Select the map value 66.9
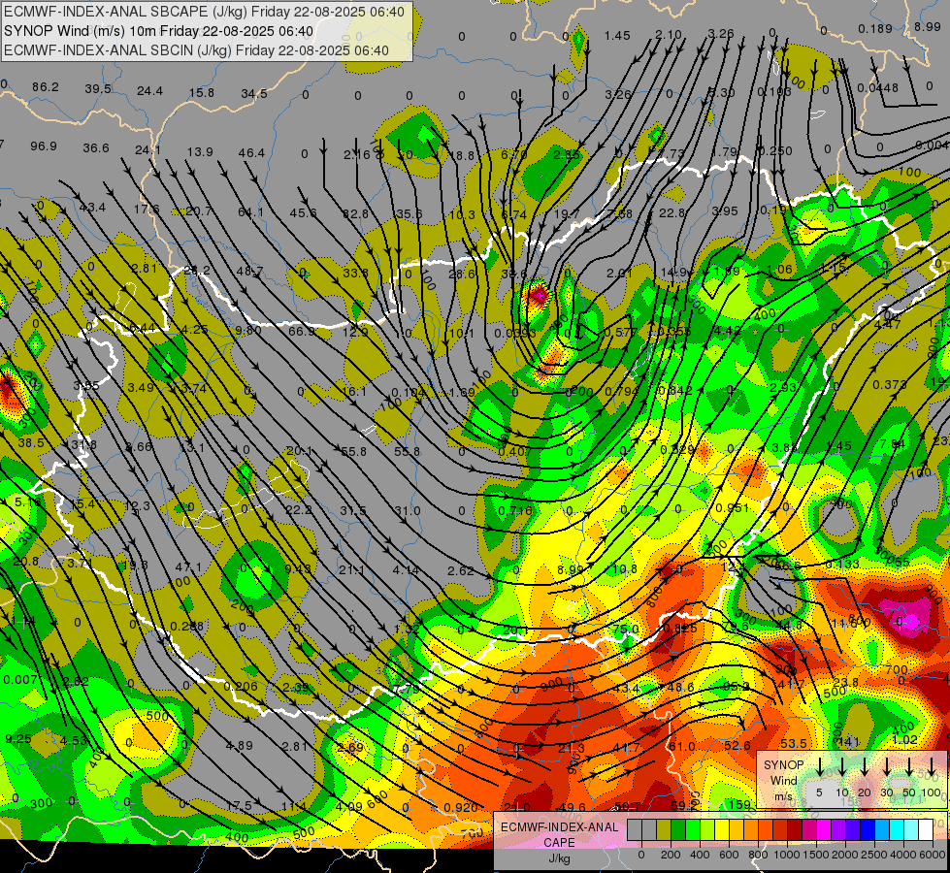The height and width of the screenshot is (873, 950). (x=302, y=332)
